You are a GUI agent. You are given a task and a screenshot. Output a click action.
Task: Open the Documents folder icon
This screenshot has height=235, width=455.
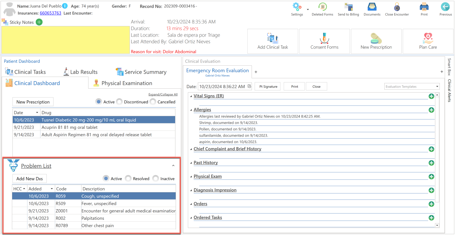tap(372, 7)
